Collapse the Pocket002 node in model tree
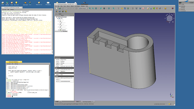 click(x=58, y=30)
